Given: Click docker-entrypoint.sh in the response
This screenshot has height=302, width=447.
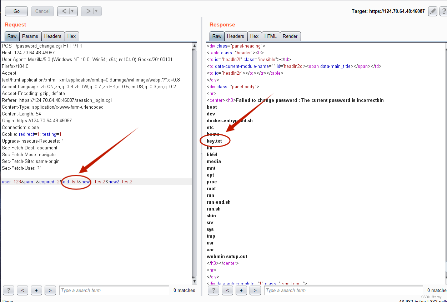Looking at the screenshot, I should pos(230,120).
